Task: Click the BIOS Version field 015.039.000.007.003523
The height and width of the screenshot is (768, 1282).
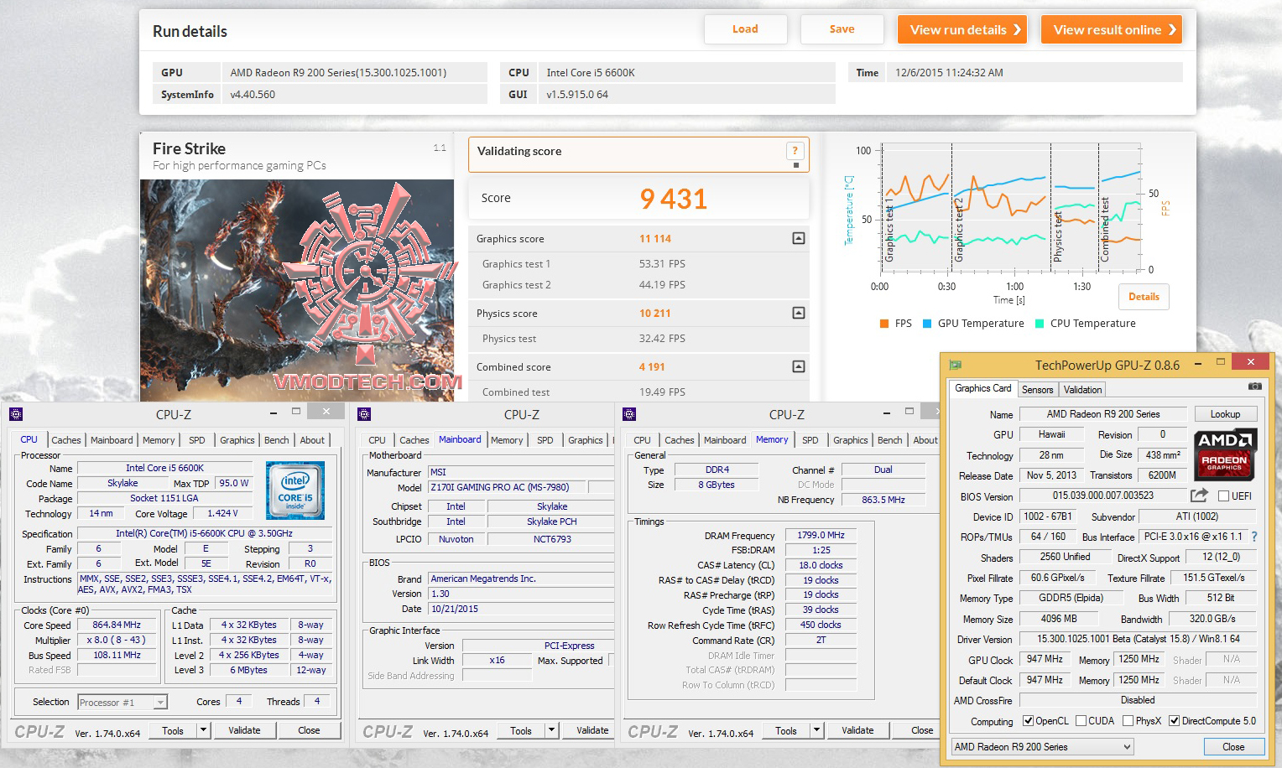Action: click(x=1102, y=496)
